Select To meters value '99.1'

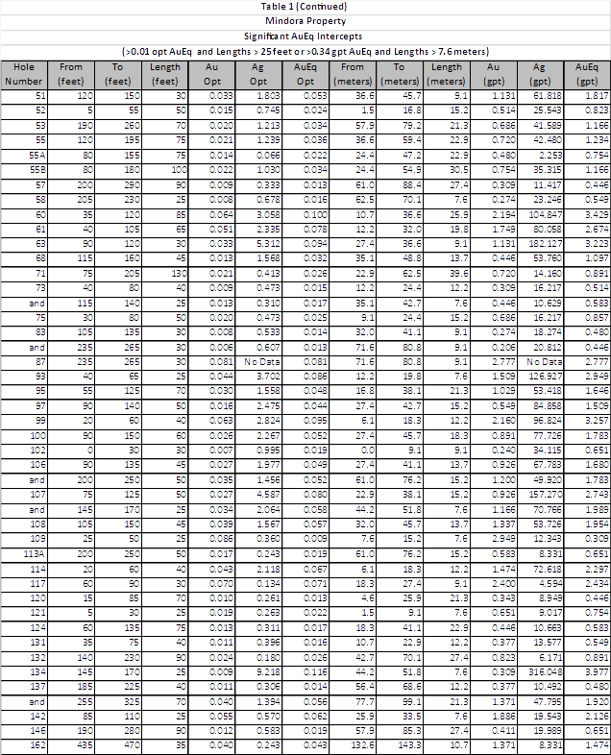pyautogui.click(x=412, y=702)
